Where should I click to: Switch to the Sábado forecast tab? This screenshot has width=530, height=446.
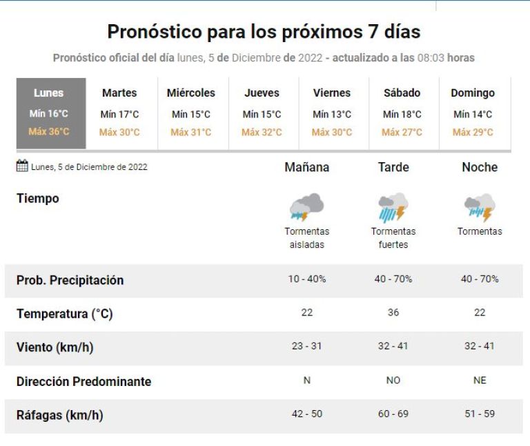click(x=402, y=113)
